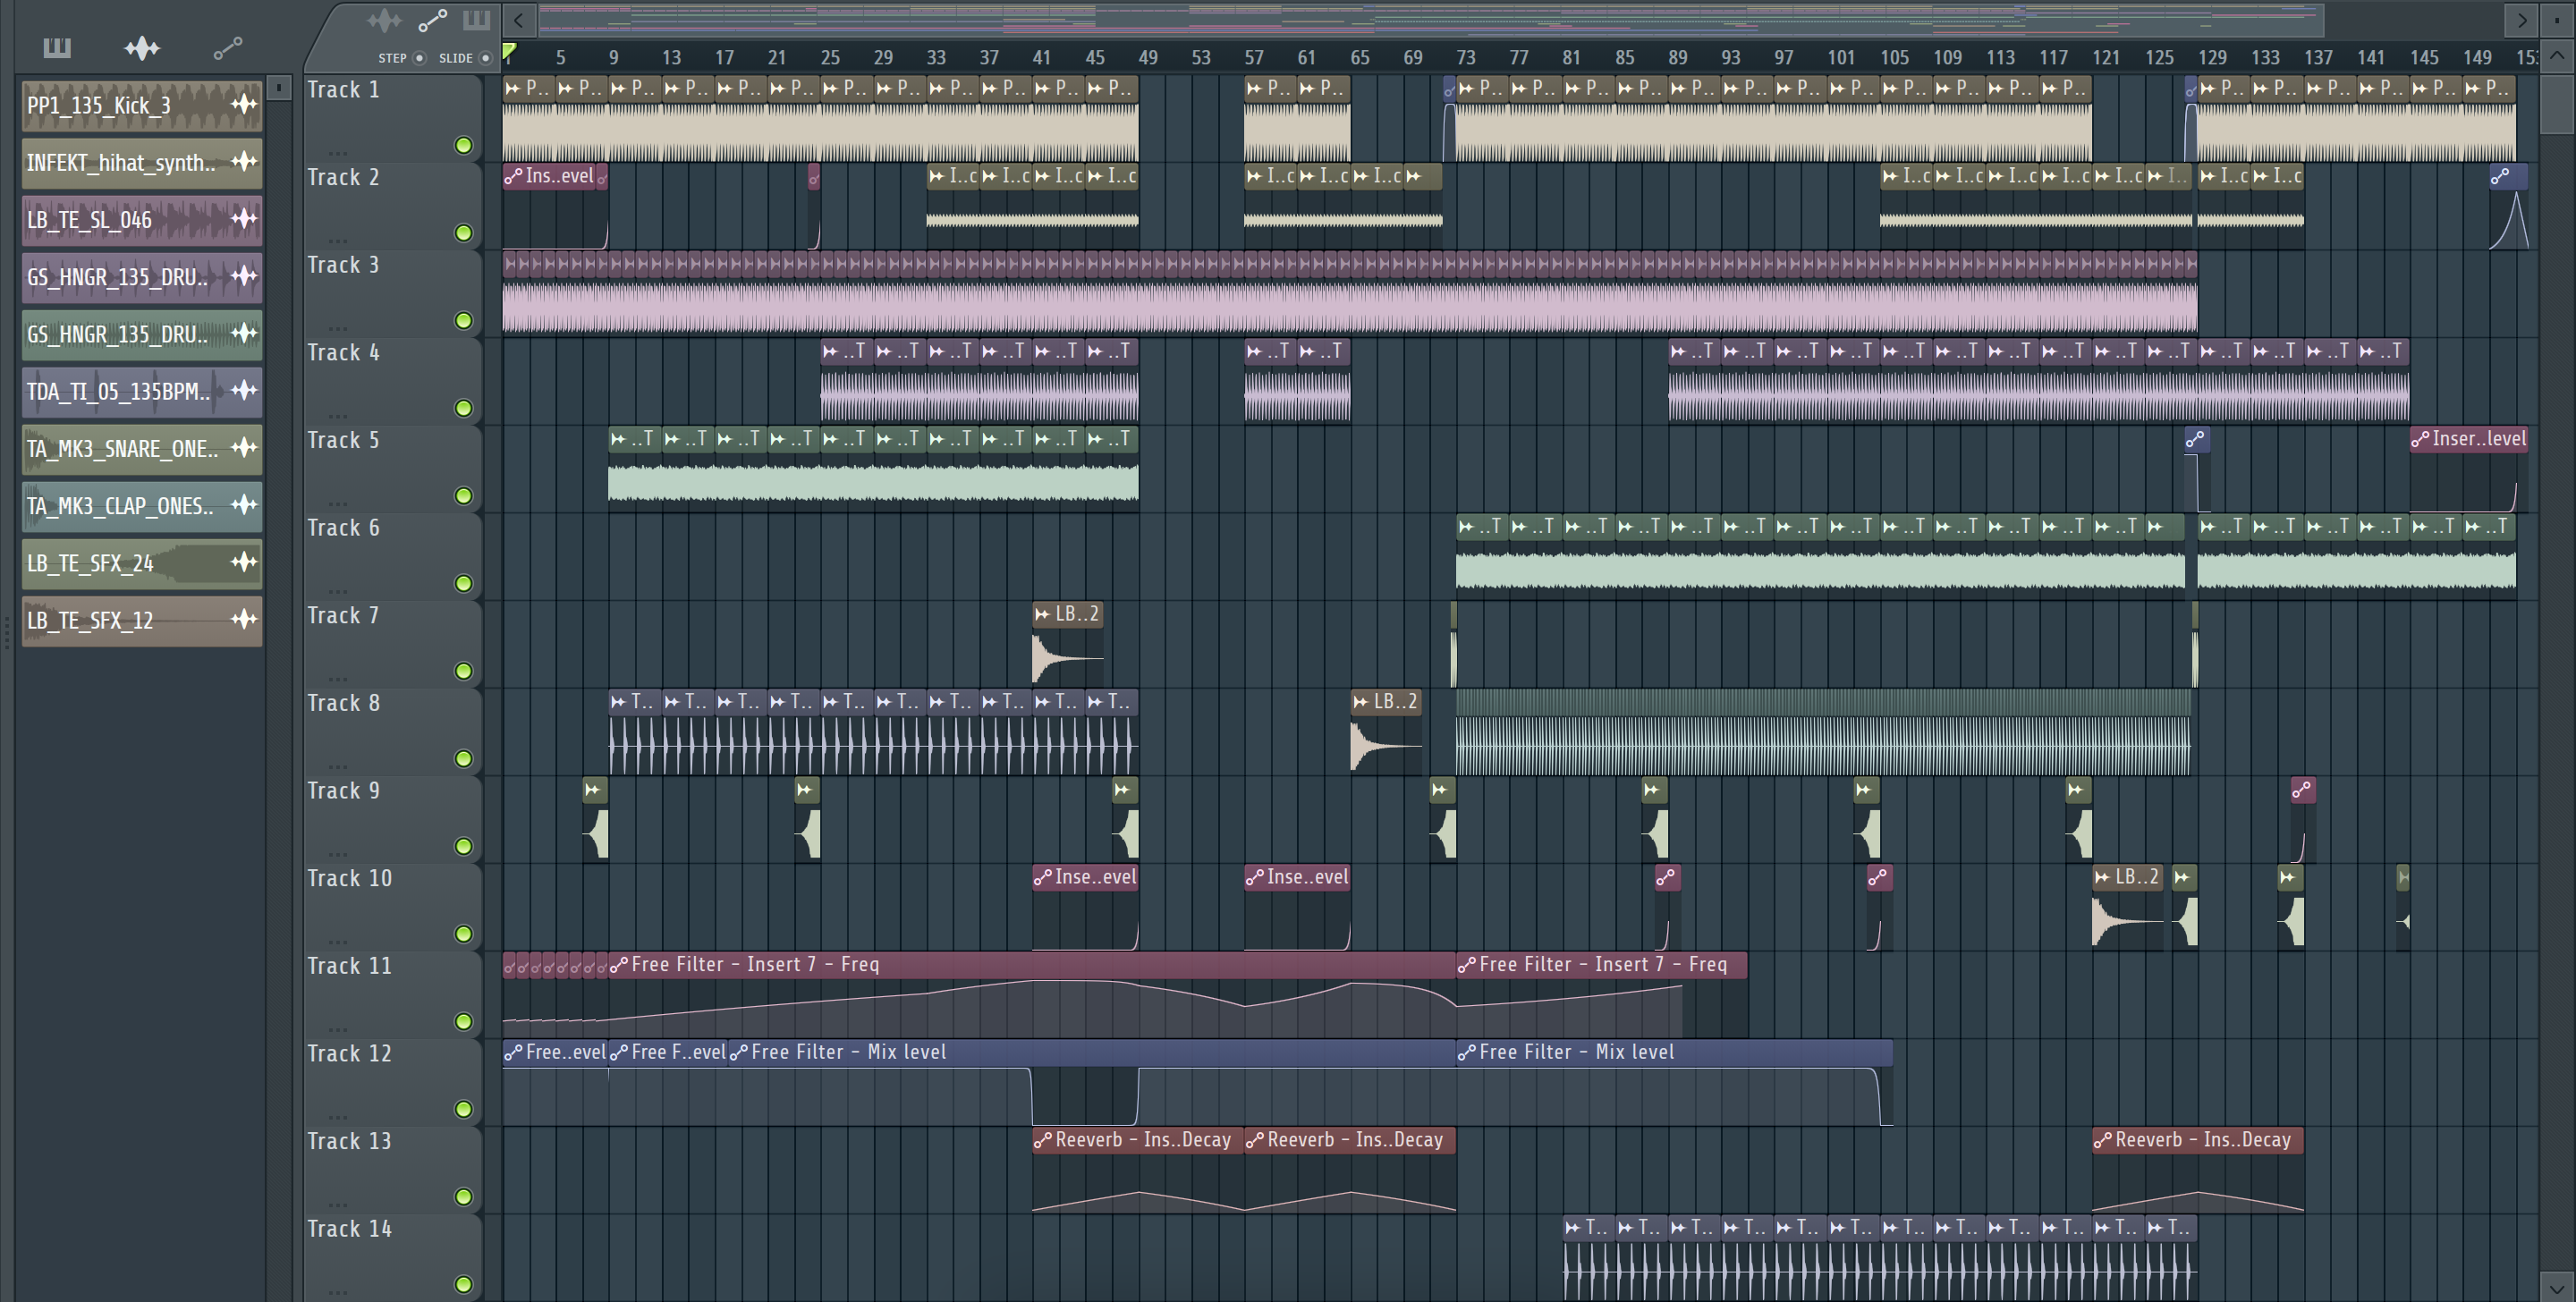Select automation clip focus icon in toolbar
The image size is (2576, 1302).
point(432,20)
